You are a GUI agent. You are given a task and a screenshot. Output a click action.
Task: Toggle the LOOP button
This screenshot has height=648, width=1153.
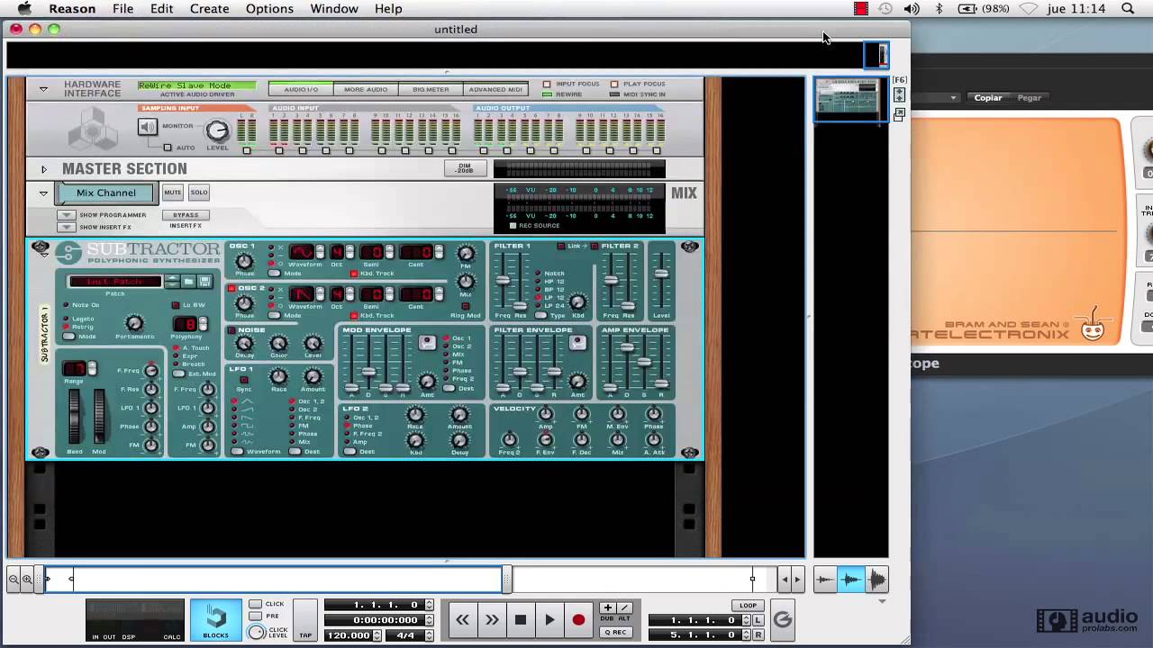pyautogui.click(x=749, y=606)
